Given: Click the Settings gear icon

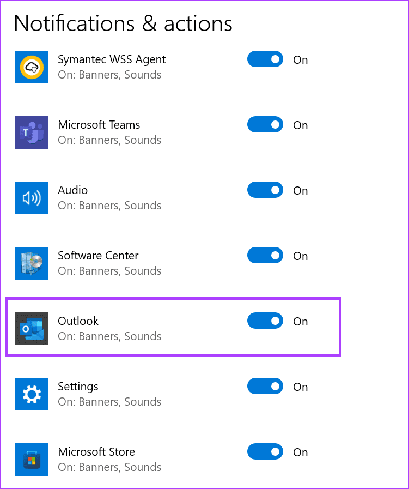Looking at the screenshot, I should tap(32, 394).
